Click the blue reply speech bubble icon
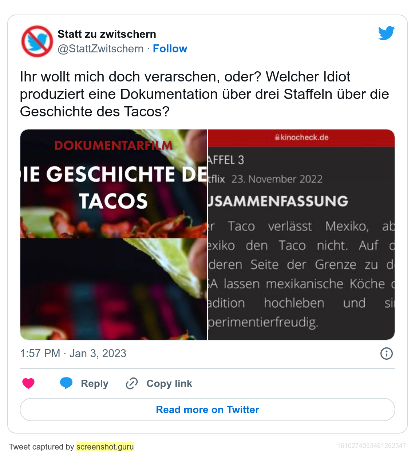This screenshot has height=467, width=415. (66, 383)
